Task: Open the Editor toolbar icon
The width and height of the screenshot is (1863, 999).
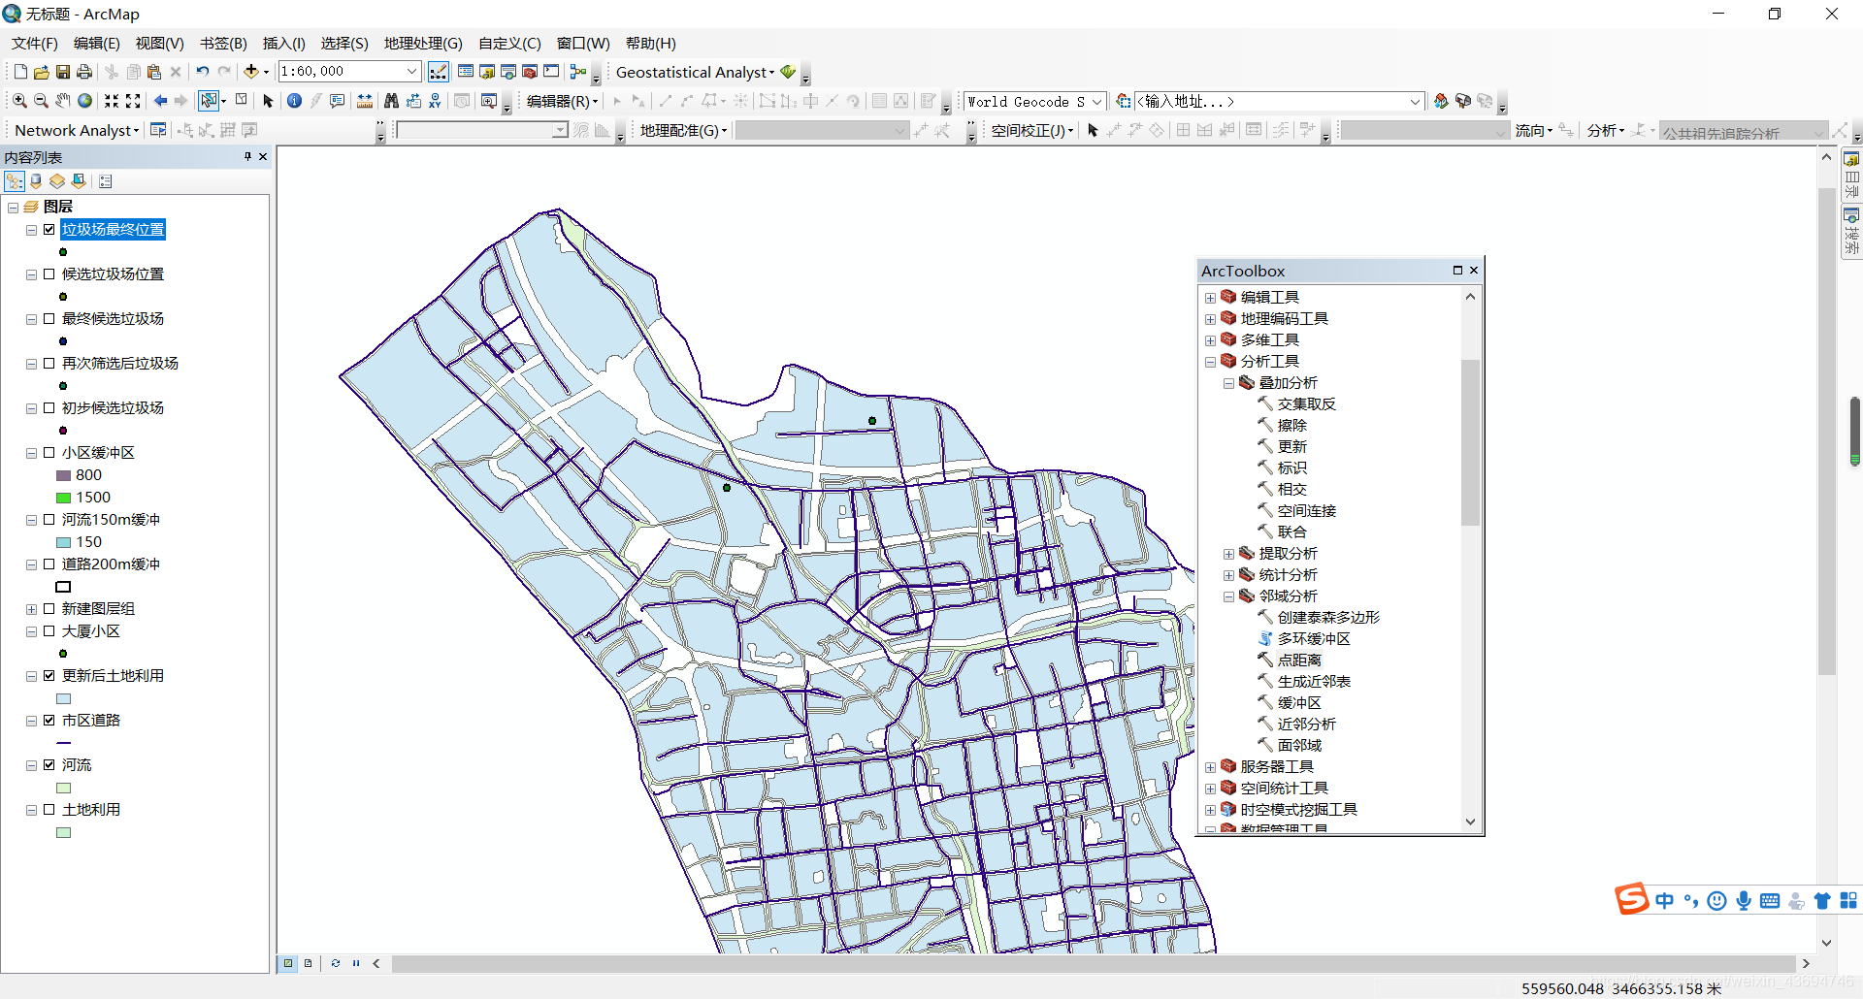Action: [x=439, y=72]
